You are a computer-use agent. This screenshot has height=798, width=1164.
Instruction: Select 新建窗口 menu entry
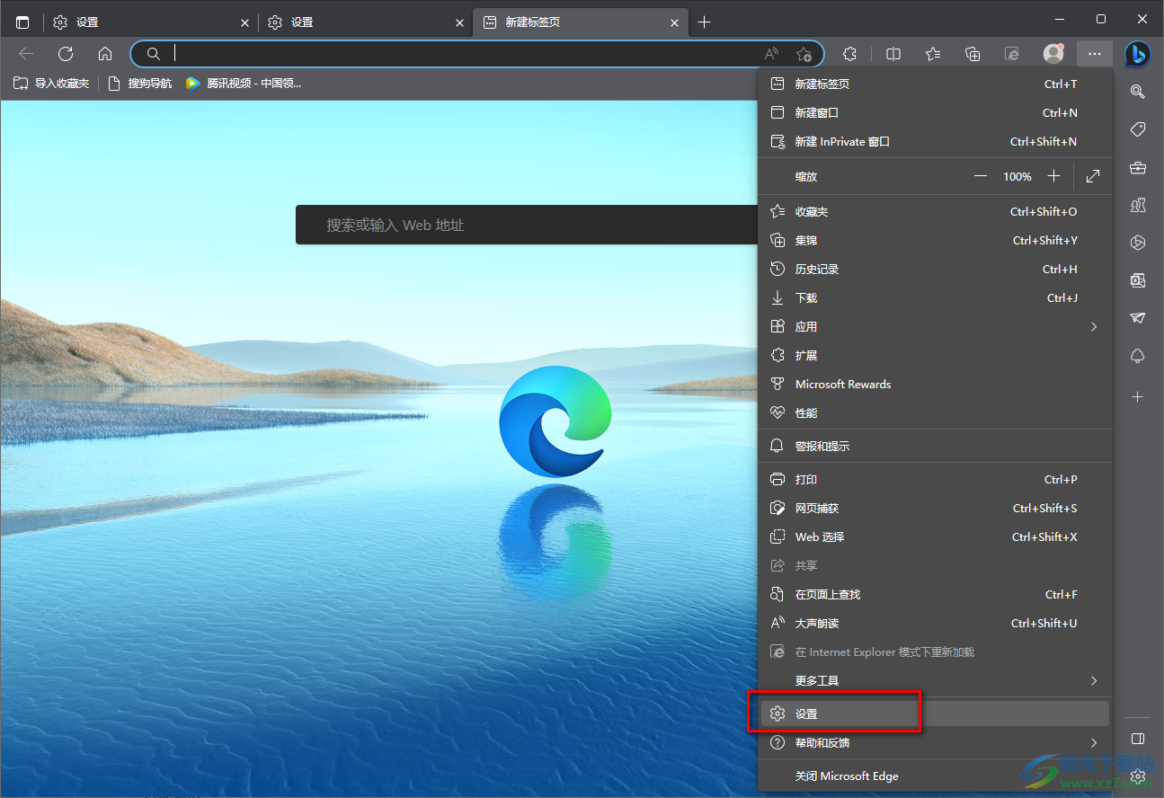(935, 112)
